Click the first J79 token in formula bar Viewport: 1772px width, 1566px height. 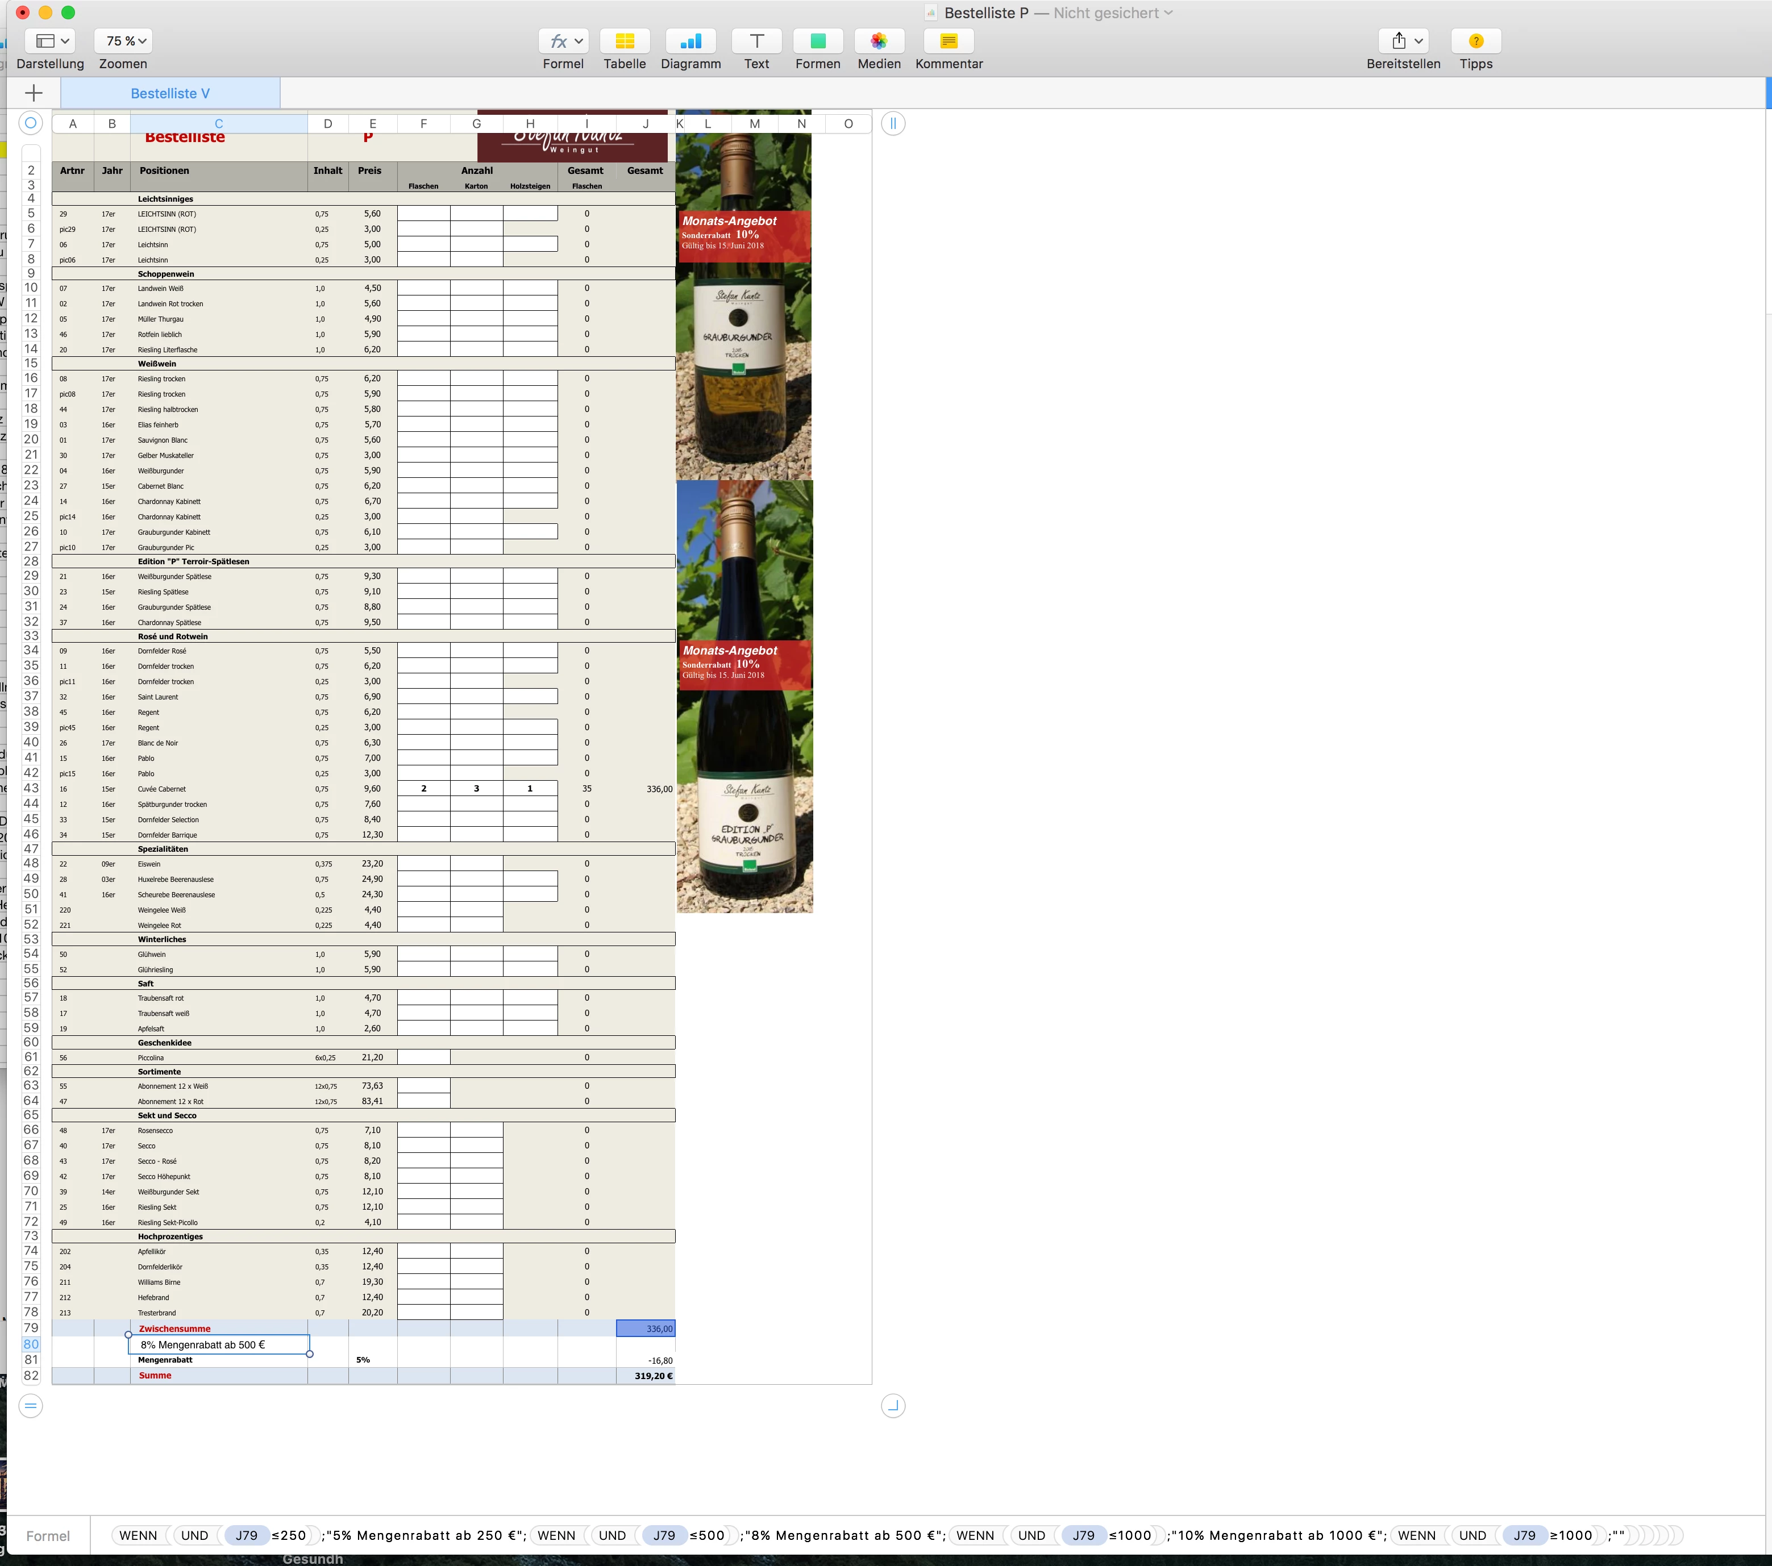pyautogui.click(x=246, y=1536)
